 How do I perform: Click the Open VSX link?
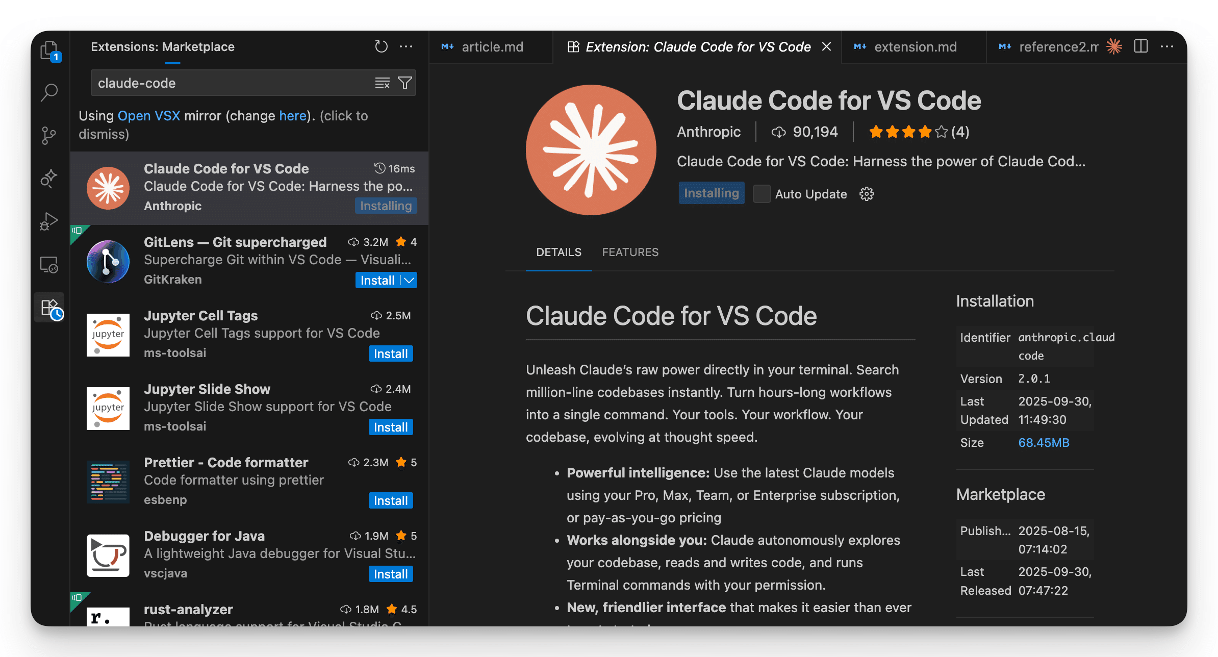click(x=149, y=116)
